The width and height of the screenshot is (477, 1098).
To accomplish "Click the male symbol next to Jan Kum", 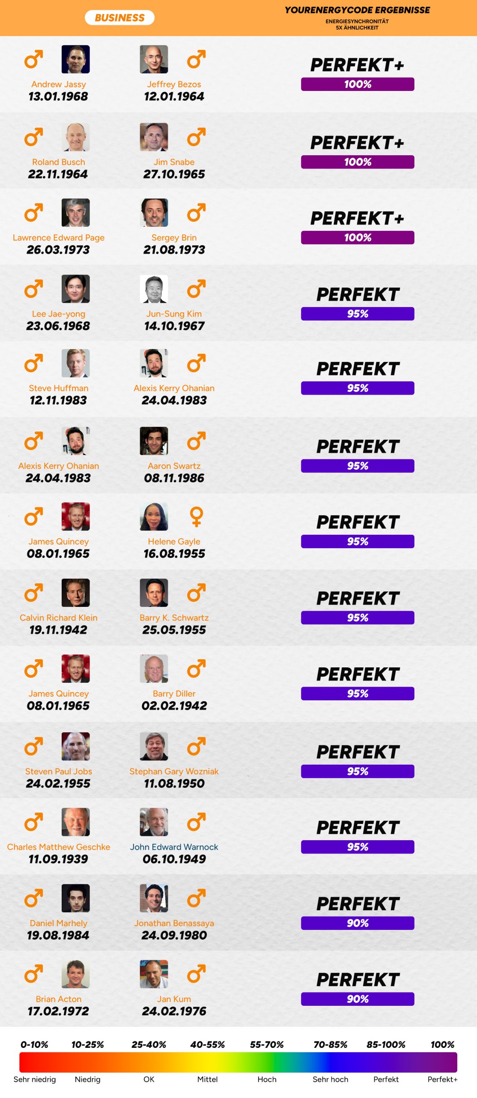I will (196, 974).
